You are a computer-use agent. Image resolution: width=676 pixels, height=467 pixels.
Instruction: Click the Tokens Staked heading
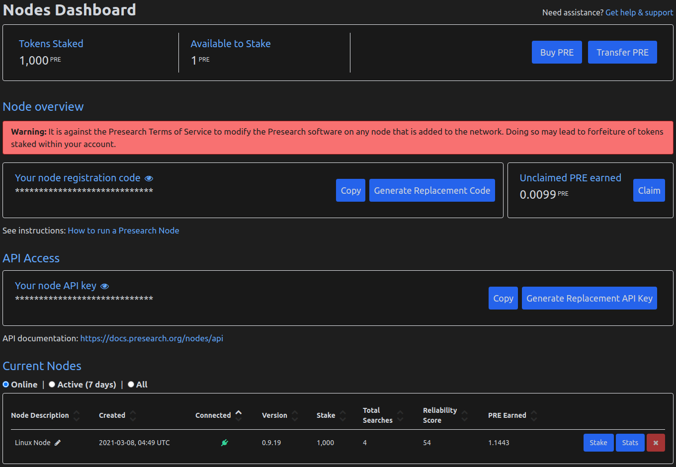51,44
